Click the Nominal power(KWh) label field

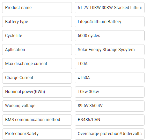37,92
